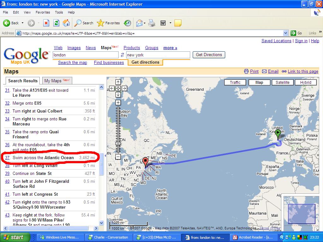Open the File menu
The height and width of the screenshot is (242, 323).
[x=6, y=12]
